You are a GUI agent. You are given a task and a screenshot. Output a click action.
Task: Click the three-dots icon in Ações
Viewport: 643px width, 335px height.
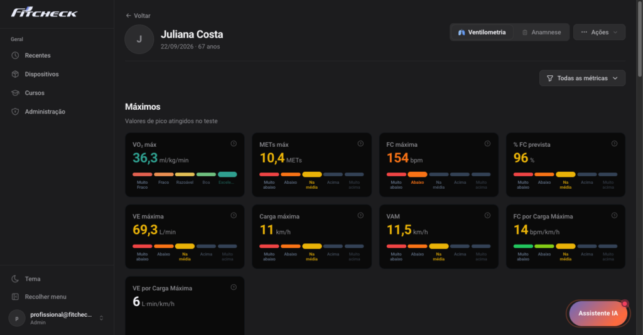[x=584, y=32]
